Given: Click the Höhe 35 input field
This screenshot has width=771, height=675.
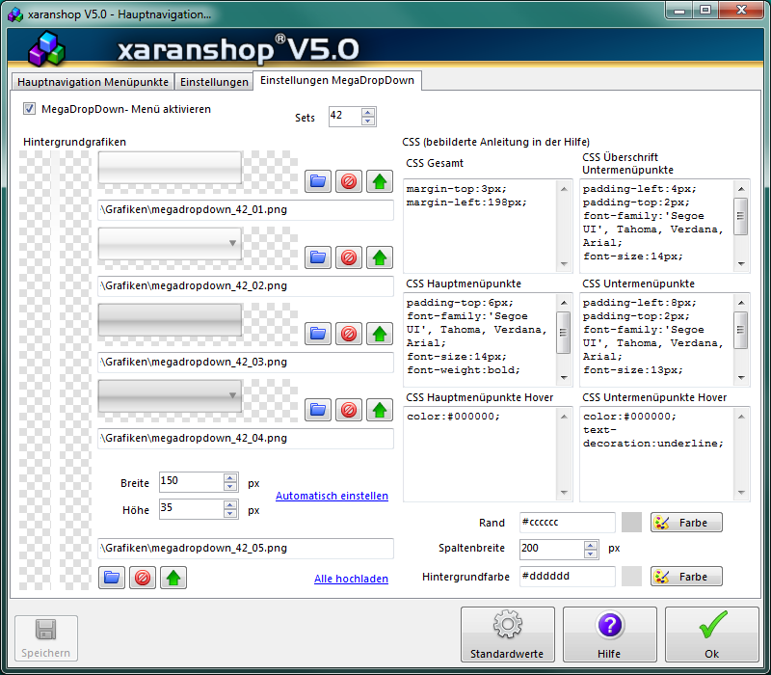Looking at the screenshot, I should pos(191,509).
